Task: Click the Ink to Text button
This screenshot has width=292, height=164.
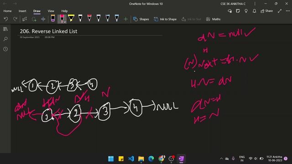Action: click(x=191, y=19)
